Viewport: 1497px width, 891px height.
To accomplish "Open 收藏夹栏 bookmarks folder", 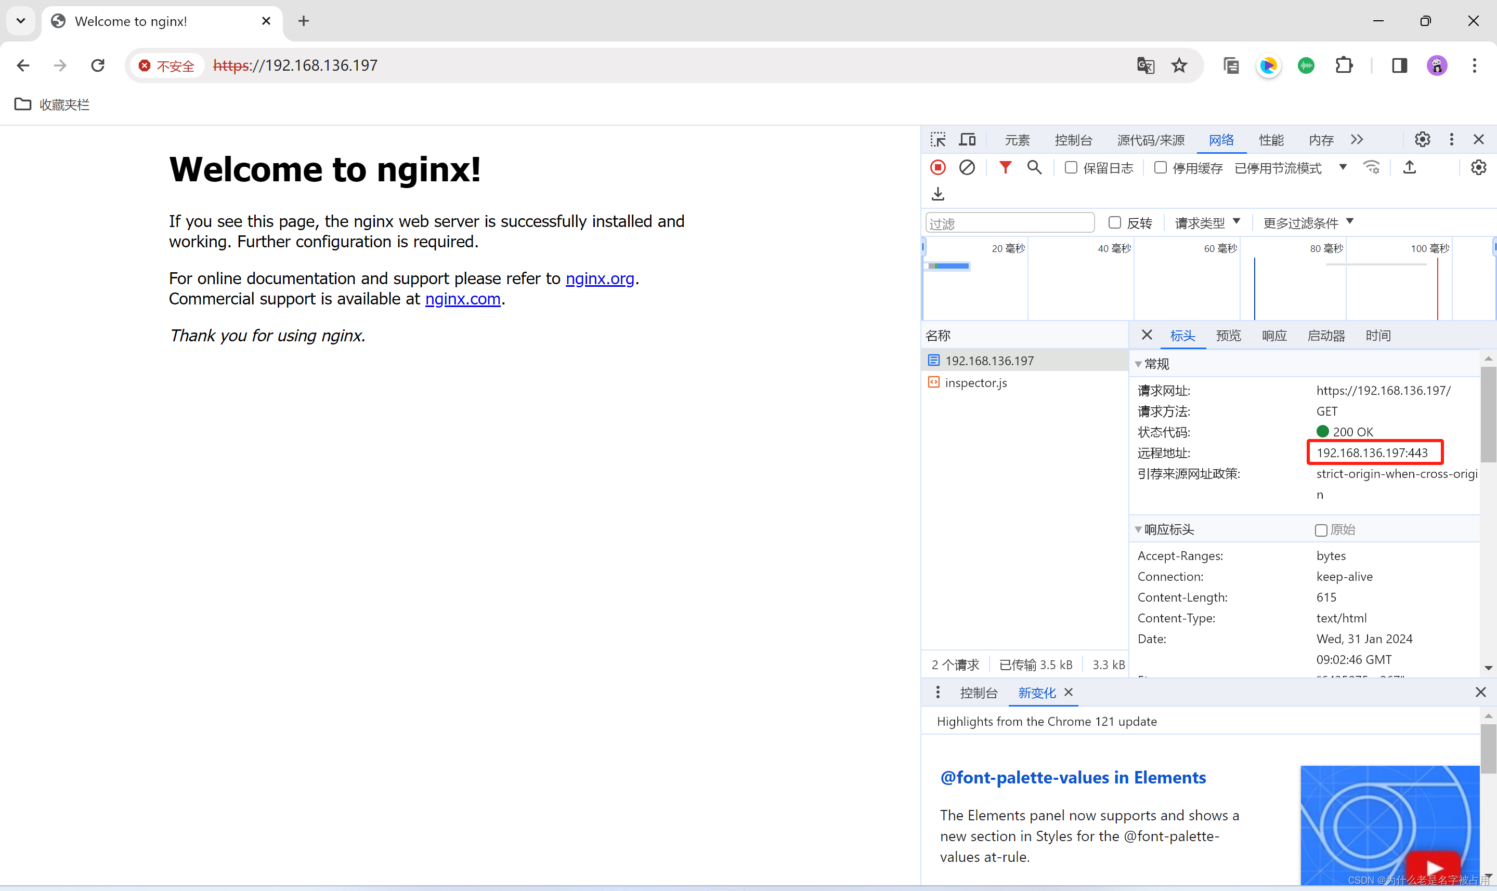I will [53, 104].
